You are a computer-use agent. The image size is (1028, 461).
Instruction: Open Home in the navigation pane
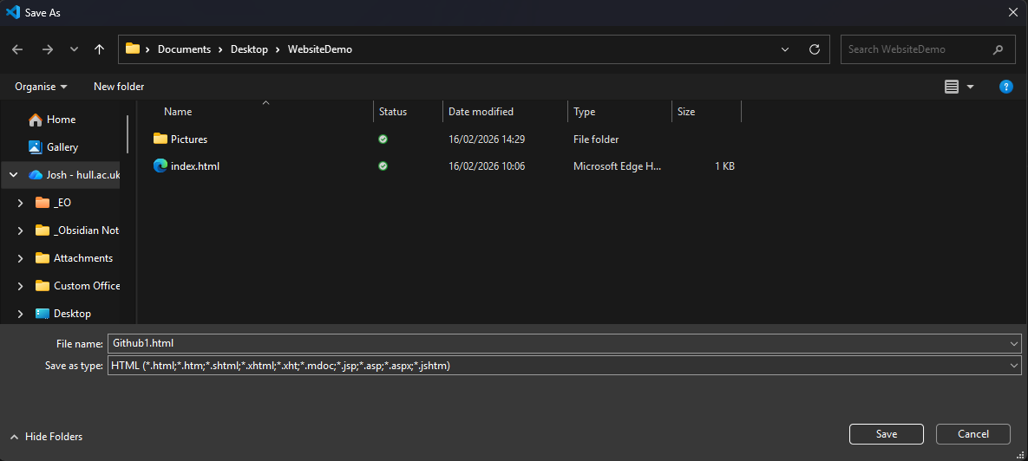click(61, 120)
